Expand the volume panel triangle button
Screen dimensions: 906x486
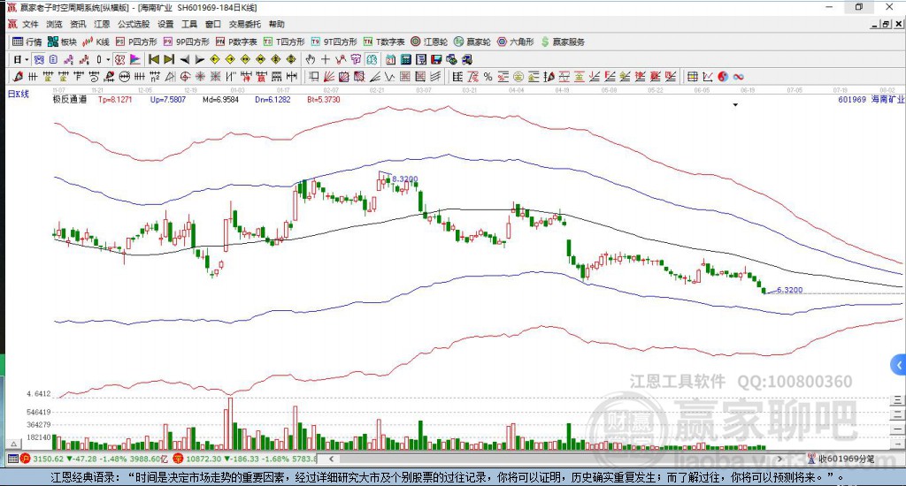tap(14, 444)
